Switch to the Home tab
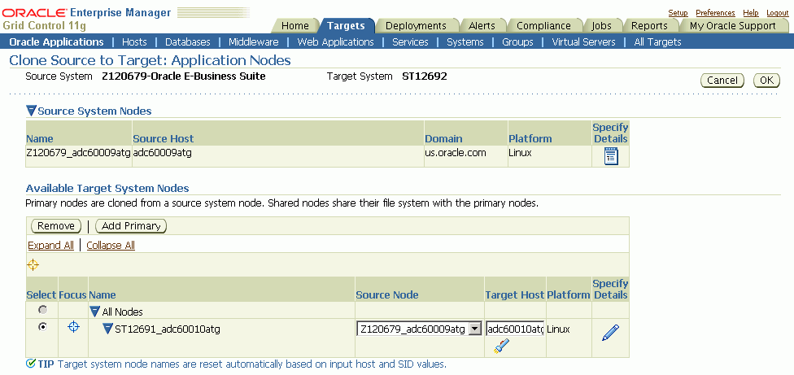This screenshot has width=794, height=375. click(294, 25)
